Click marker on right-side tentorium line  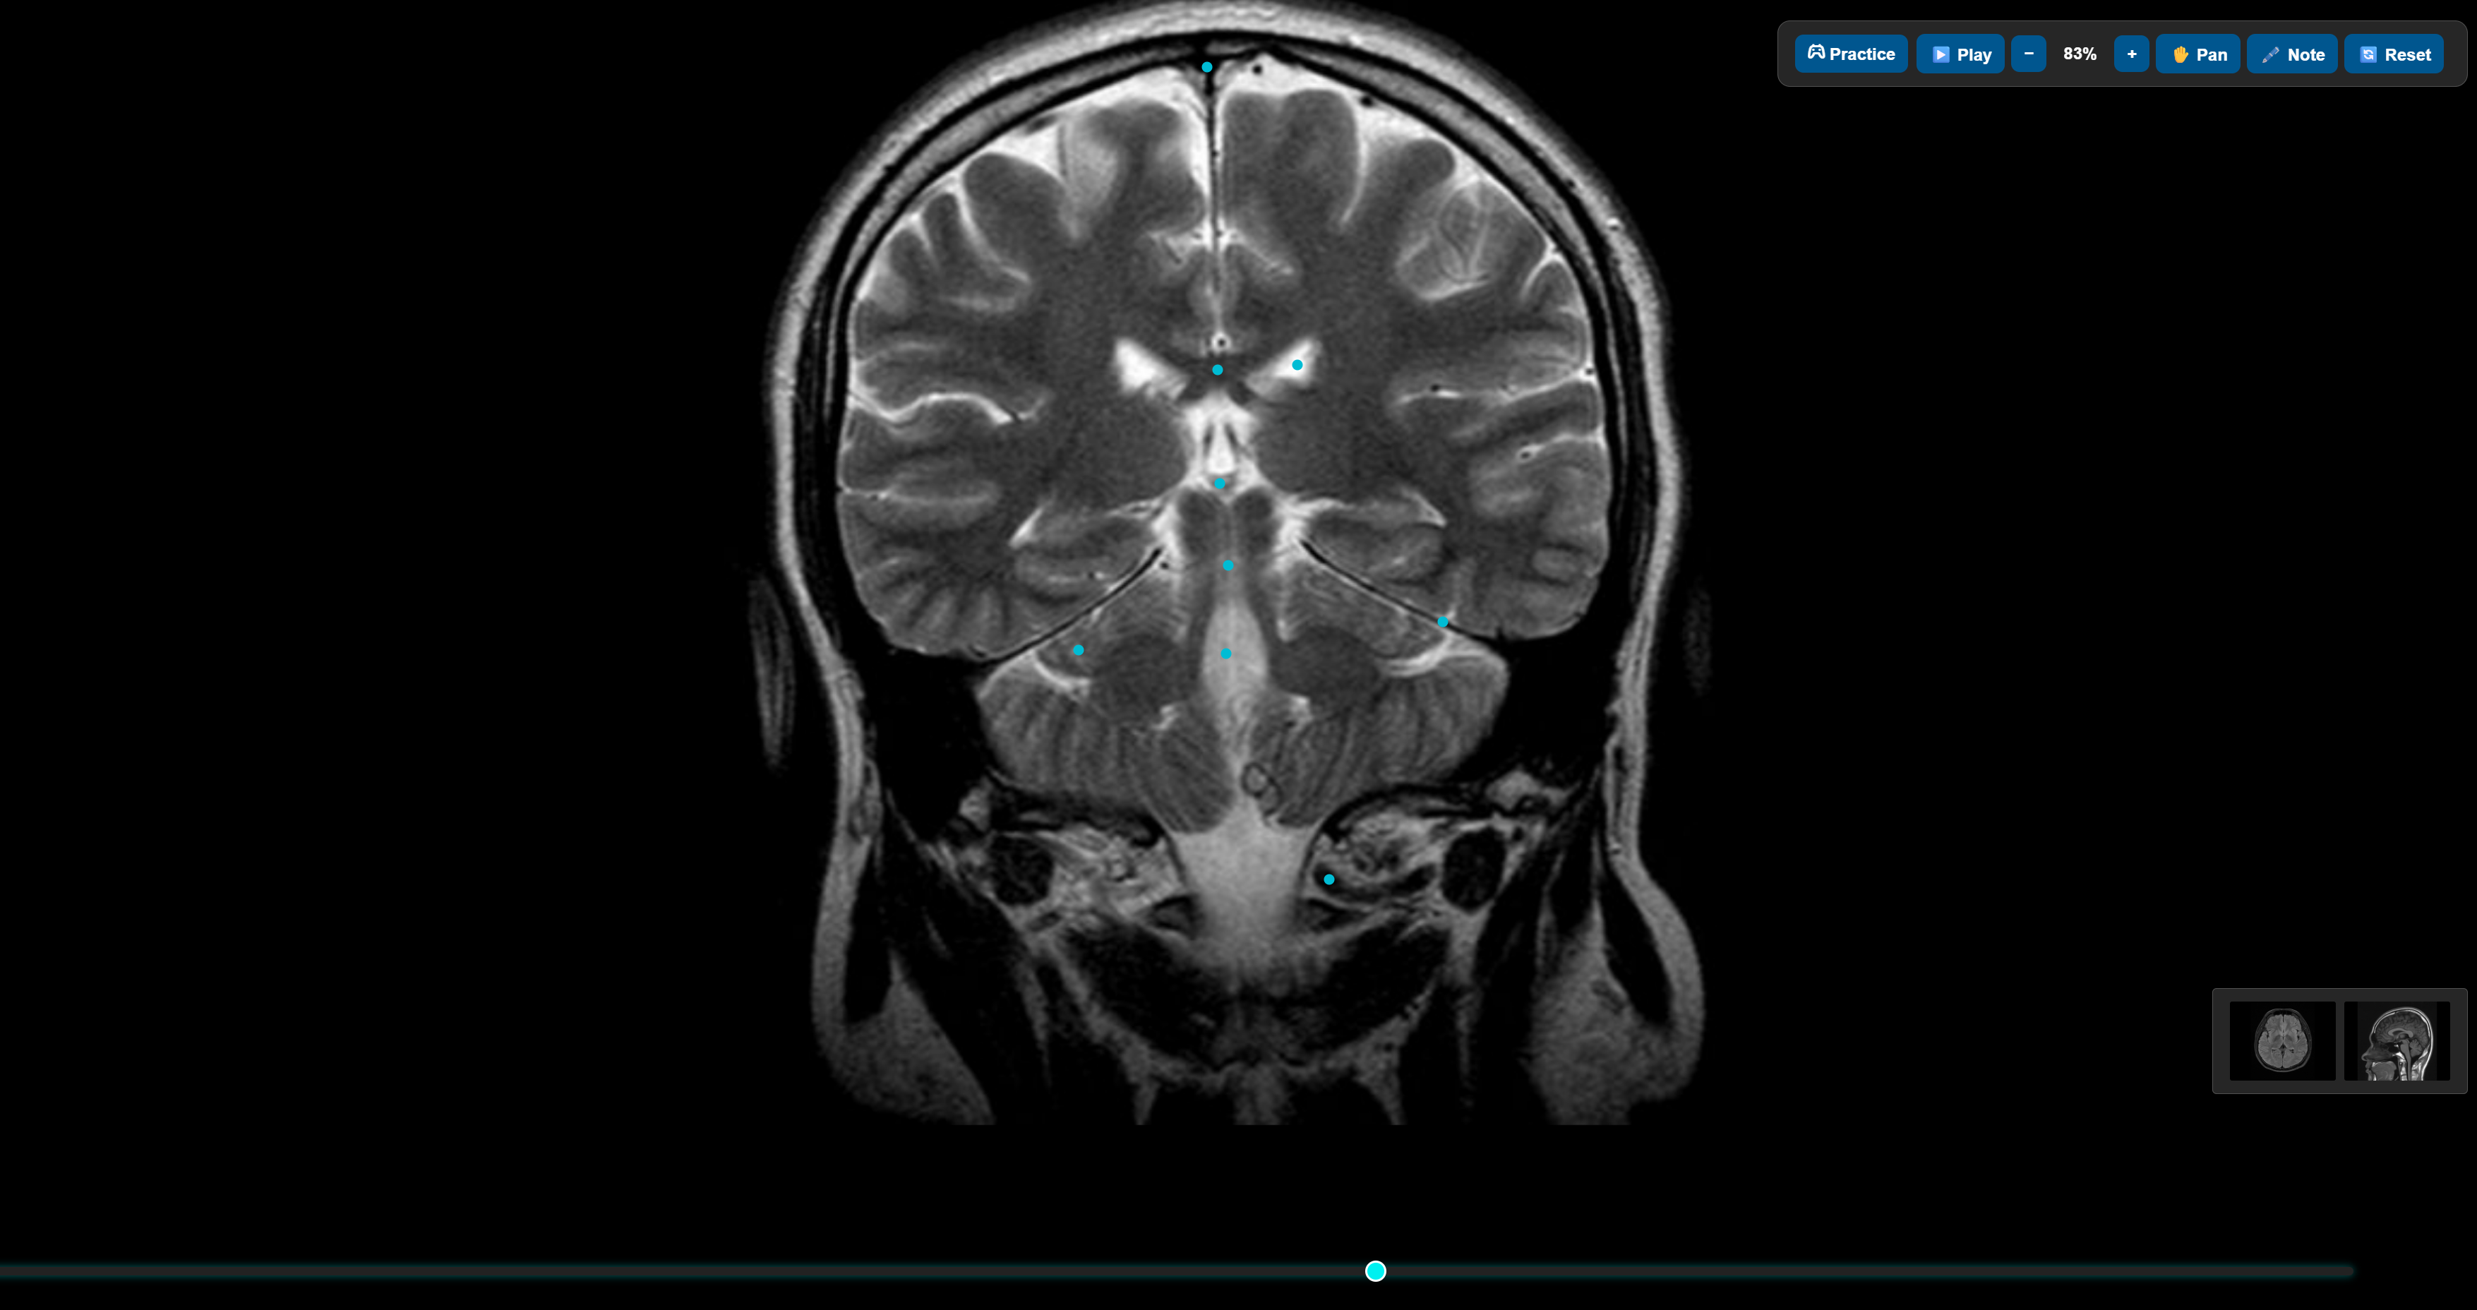(x=1442, y=622)
